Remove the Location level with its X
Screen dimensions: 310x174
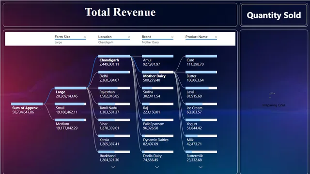tap(129, 37)
